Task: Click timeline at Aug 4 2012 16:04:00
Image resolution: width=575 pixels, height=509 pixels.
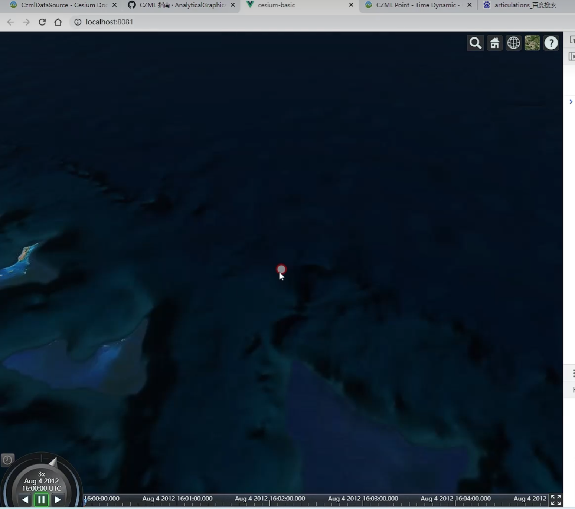Action: click(x=455, y=499)
